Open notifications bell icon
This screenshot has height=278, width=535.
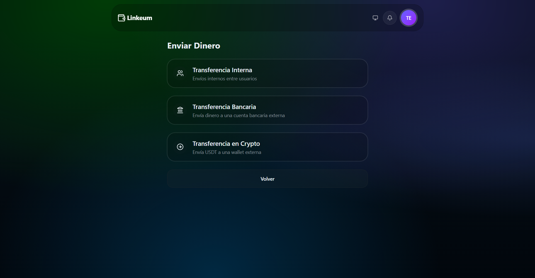coord(390,18)
